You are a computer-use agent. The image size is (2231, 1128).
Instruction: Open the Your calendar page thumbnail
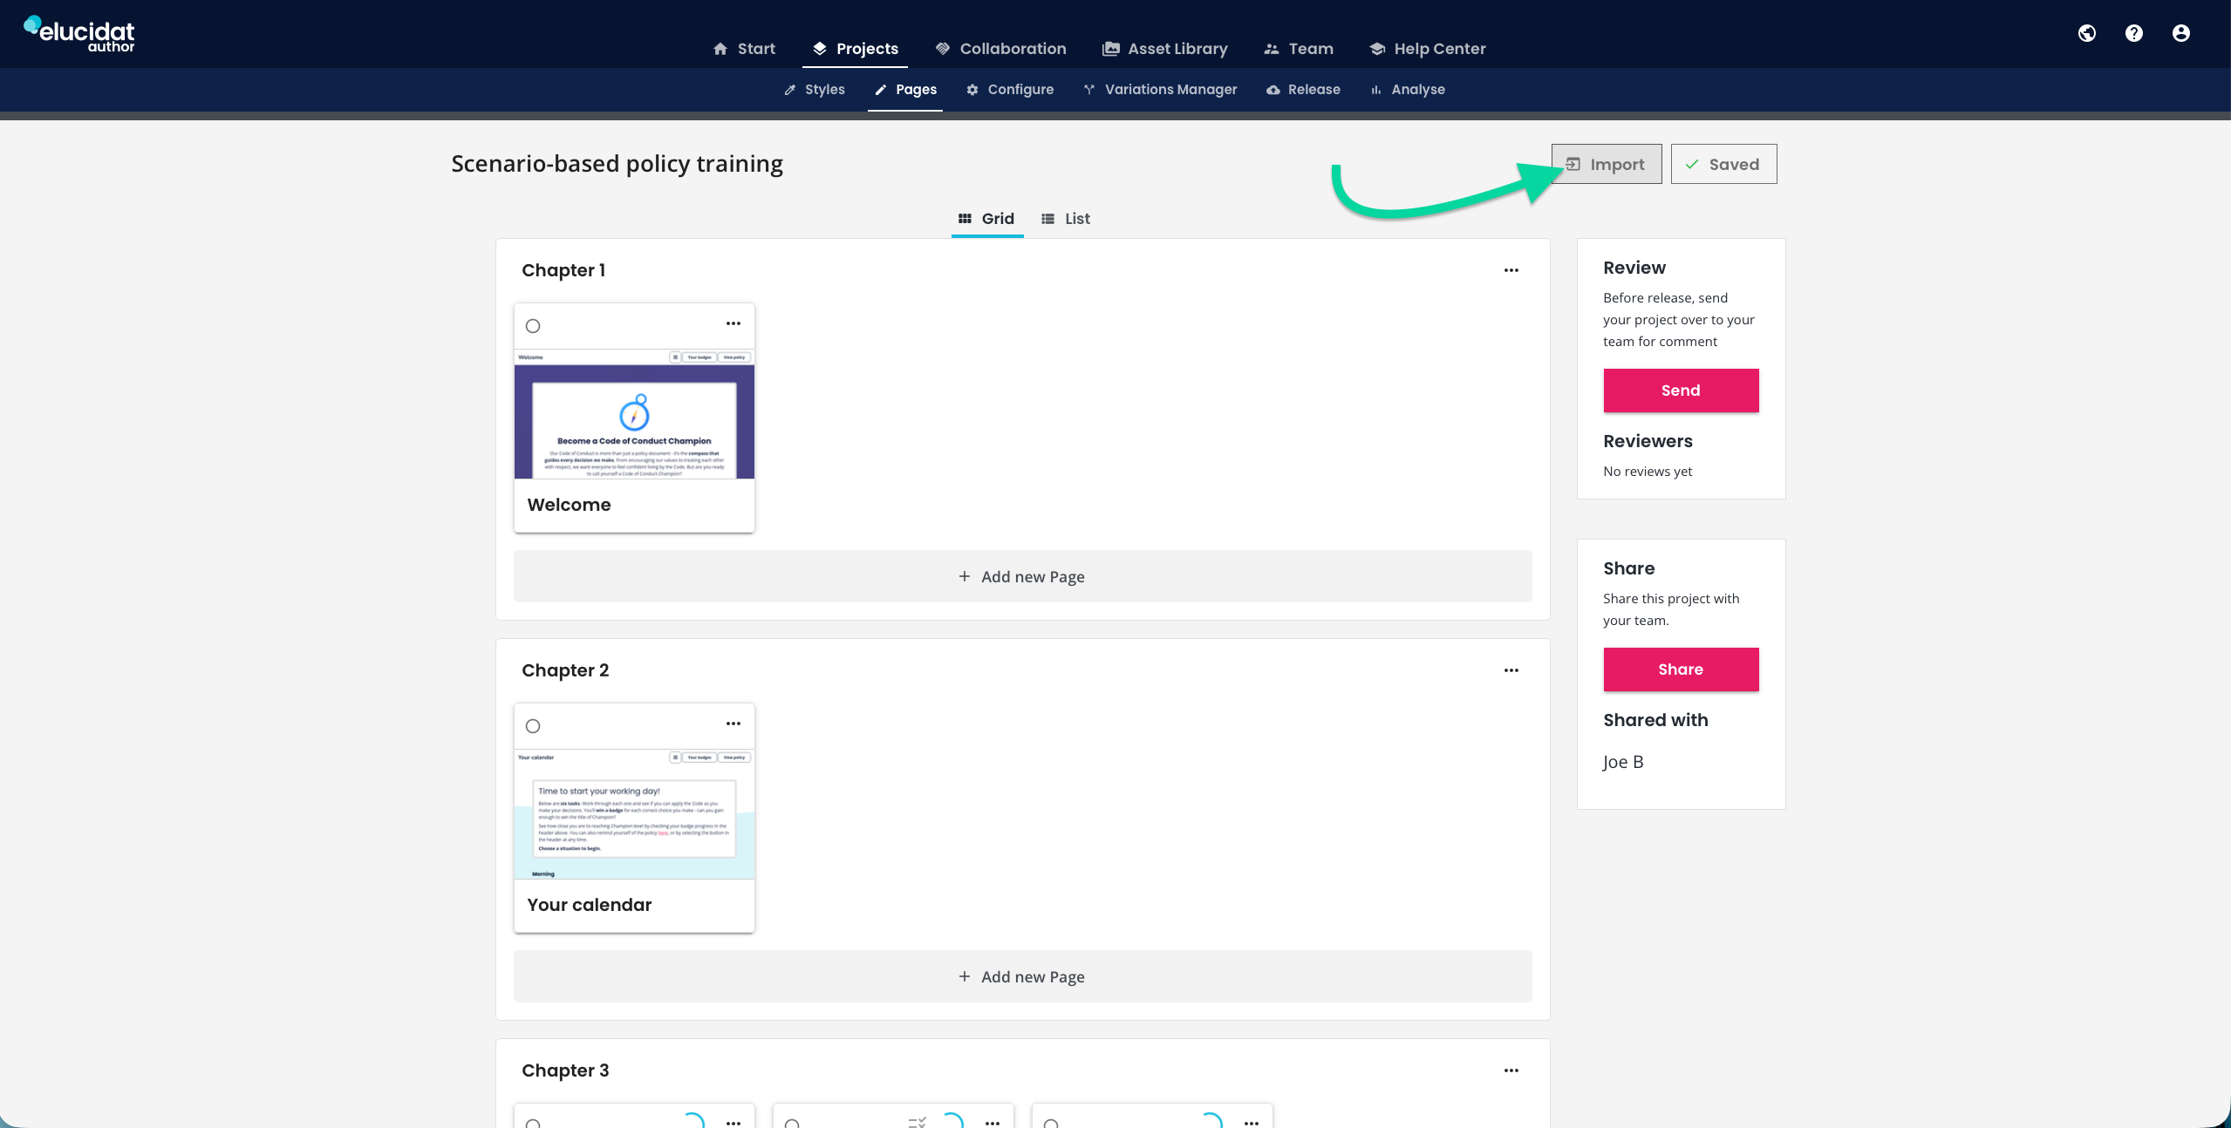(634, 814)
